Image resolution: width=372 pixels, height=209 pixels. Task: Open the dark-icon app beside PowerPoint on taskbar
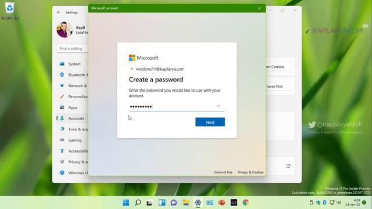coord(234,203)
